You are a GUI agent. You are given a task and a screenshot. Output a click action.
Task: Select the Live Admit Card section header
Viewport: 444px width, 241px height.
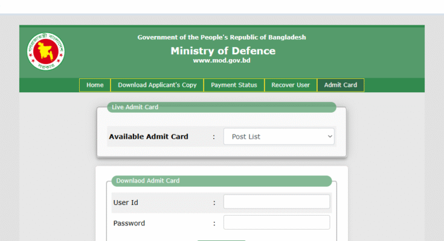tap(222, 107)
